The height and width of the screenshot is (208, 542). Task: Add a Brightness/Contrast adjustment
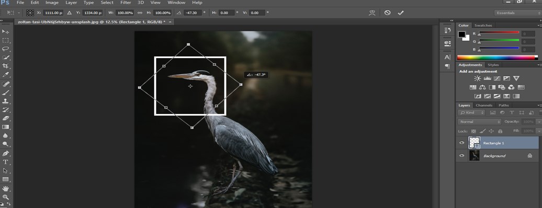(477, 79)
